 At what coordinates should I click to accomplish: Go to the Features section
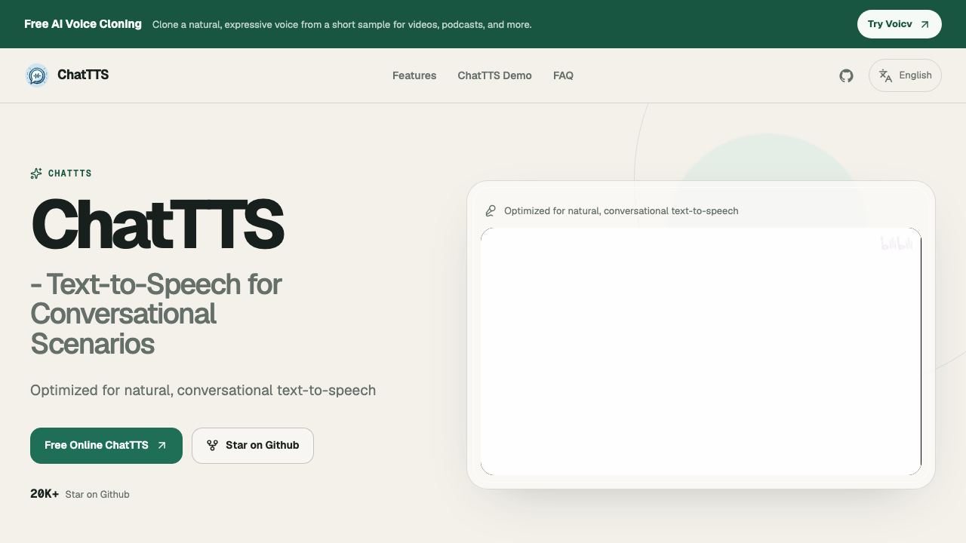tap(414, 75)
